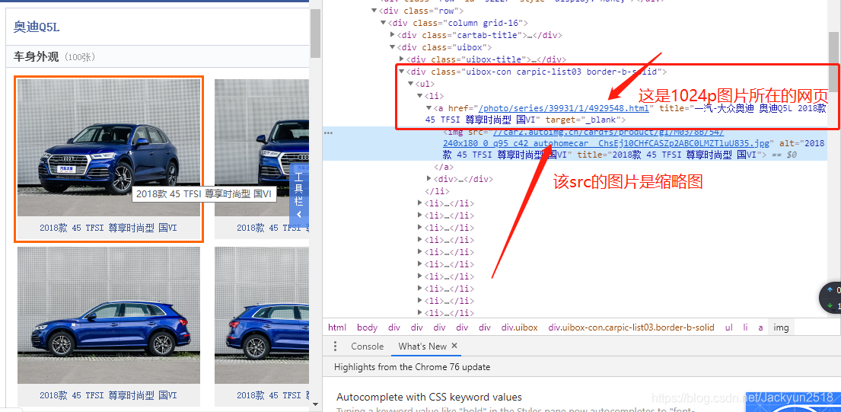Collapse the div class="column grid-16" node
The width and height of the screenshot is (841, 412).
(383, 23)
